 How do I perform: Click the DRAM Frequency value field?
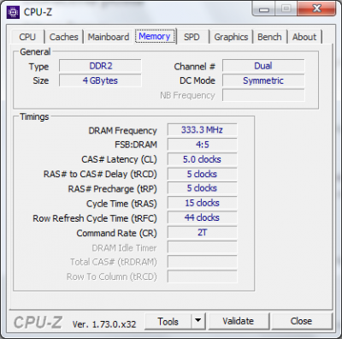pos(202,130)
